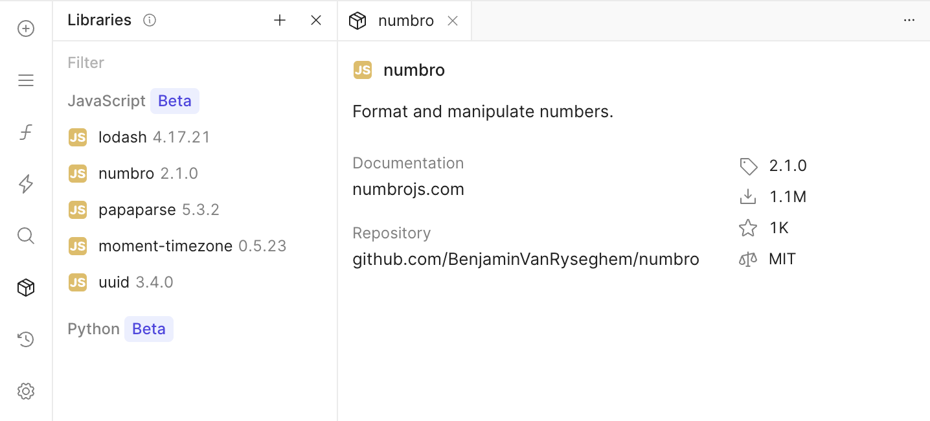Click the Libraries panel title
The width and height of the screenshot is (930, 421).
tap(100, 20)
